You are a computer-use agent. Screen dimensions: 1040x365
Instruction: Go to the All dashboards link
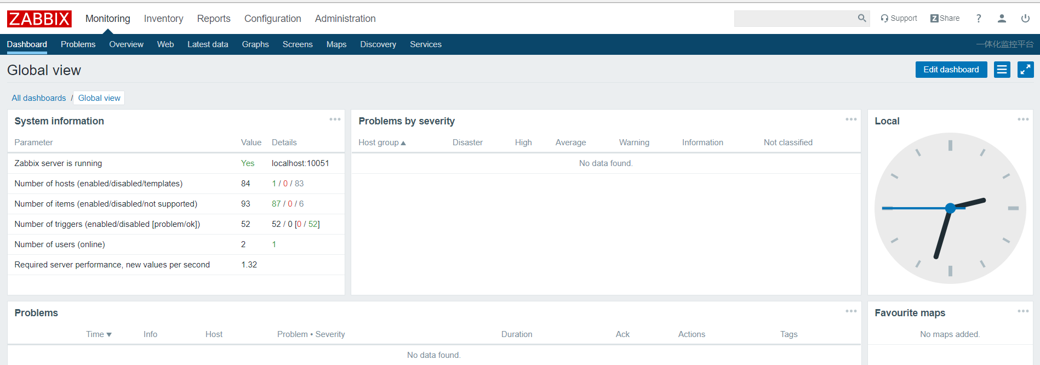[39, 98]
